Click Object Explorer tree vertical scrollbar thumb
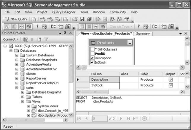This screenshot has width=191, height=130. coord(71,66)
